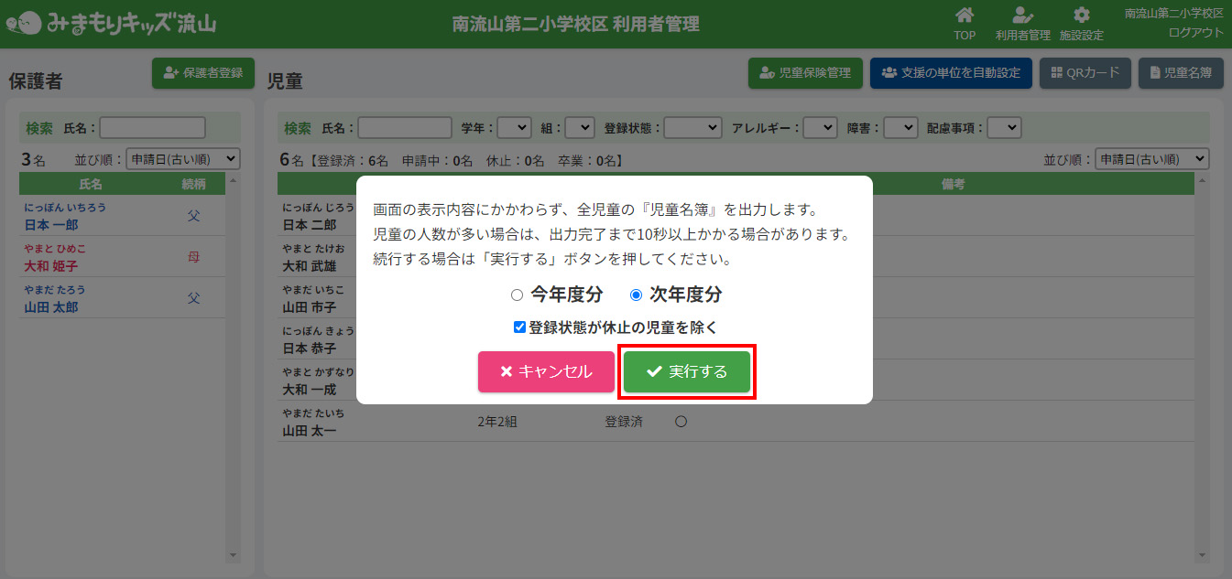1232x579 pixels.
Task: Select the 次年度分 radio button
Action: coord(636,295)
